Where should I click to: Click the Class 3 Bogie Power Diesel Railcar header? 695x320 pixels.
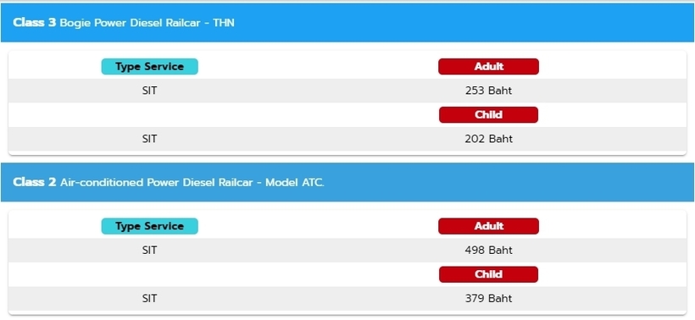tap(347, 23)
